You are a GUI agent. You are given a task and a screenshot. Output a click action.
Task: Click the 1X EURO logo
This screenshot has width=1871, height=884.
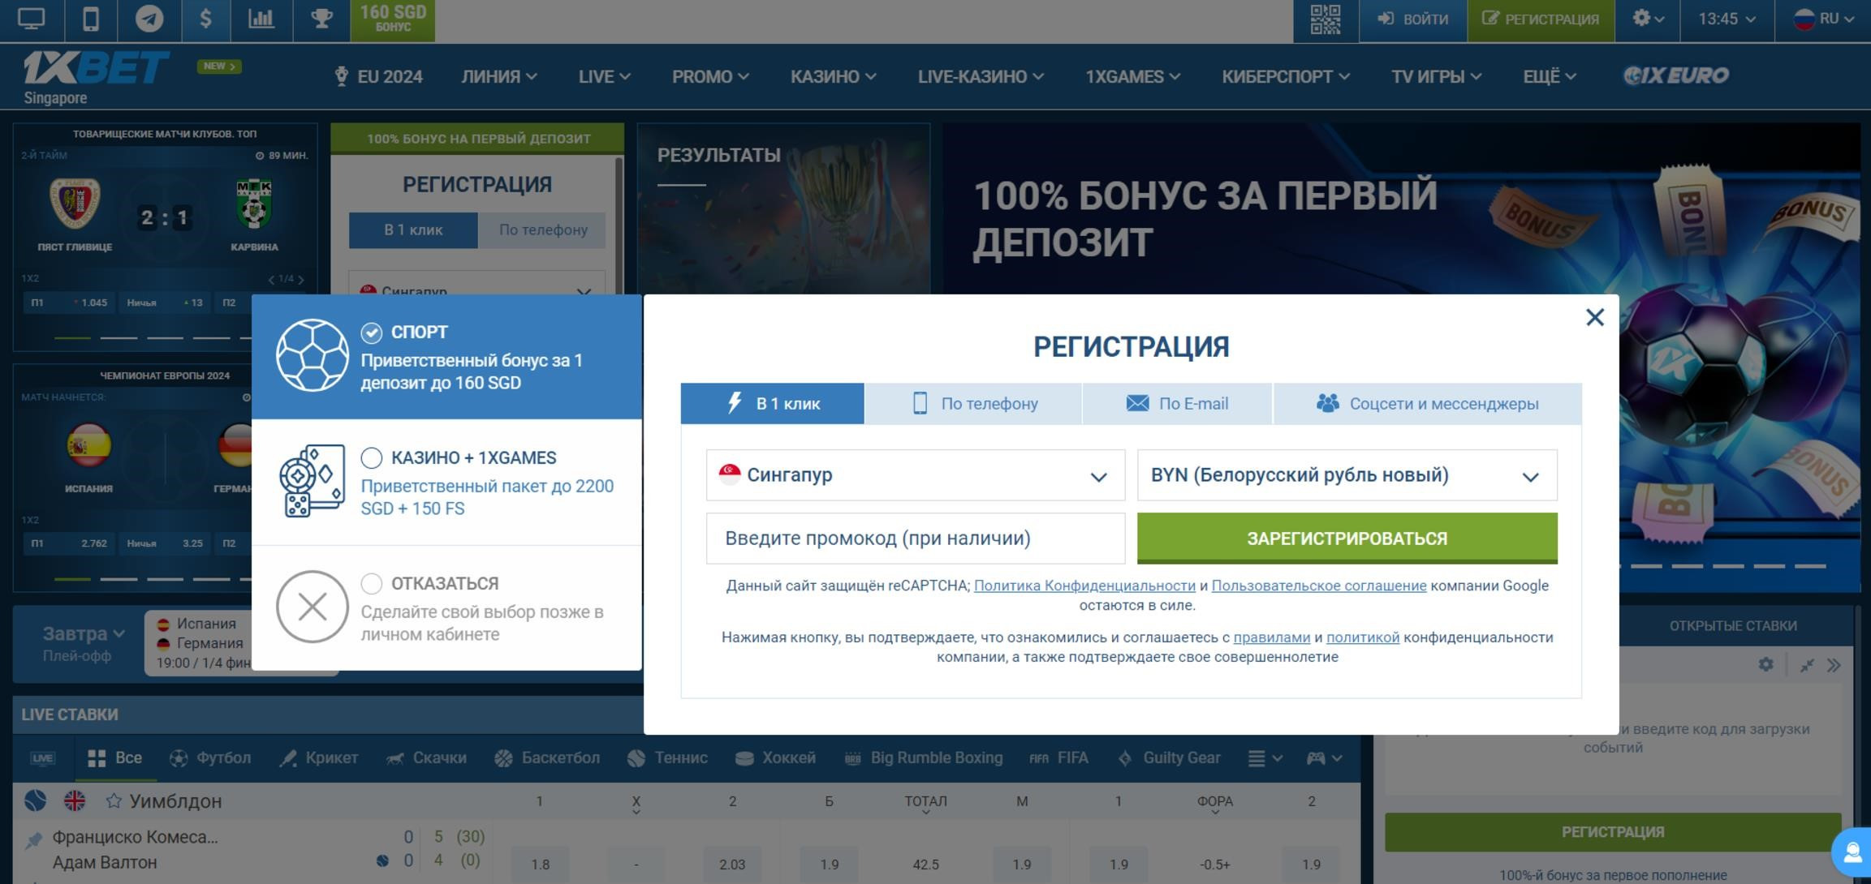pos(1676,76)
